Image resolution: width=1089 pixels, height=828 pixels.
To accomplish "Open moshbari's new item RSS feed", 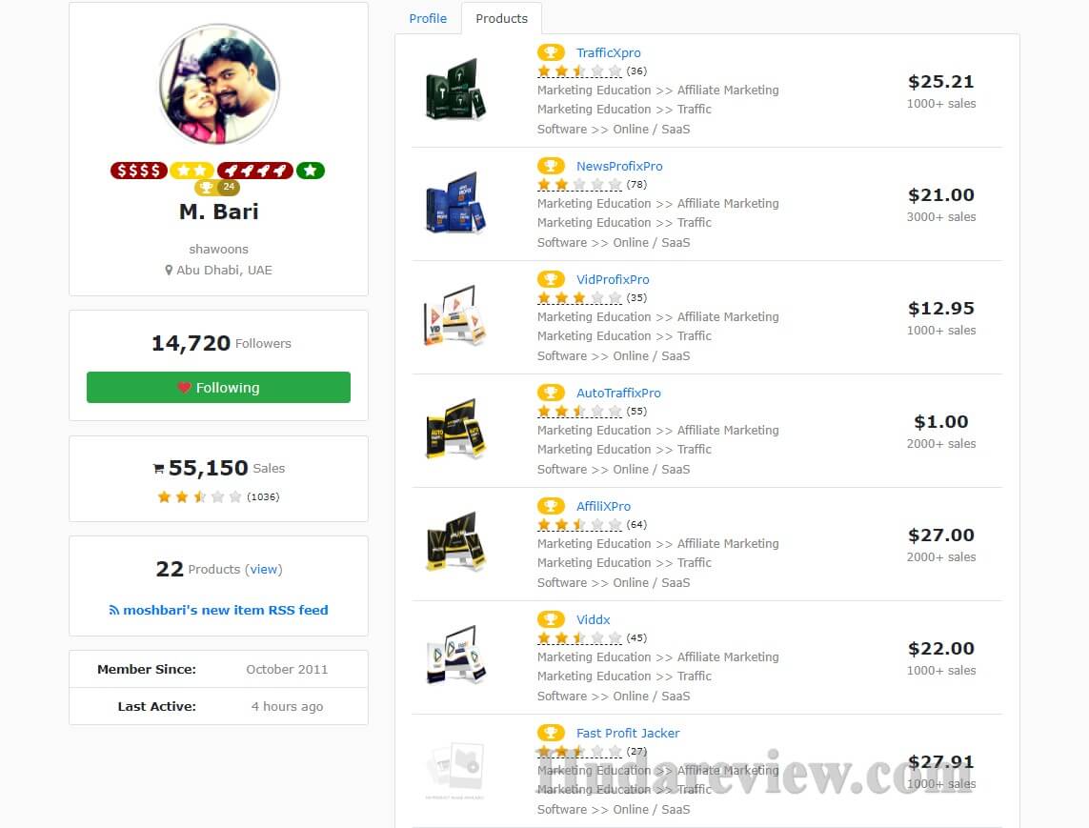I will click(x=218, y=610).
